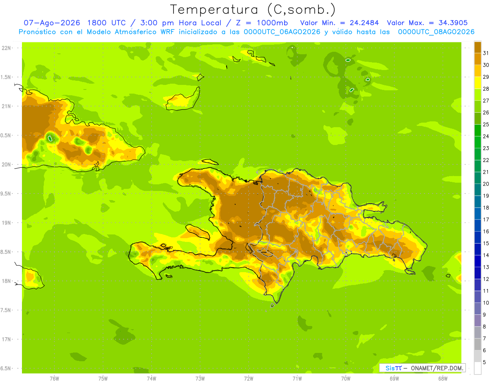This screenshot has width=497, height=384.
Task: Click the orange legend segment between 29 and 30
Action: 478,71
